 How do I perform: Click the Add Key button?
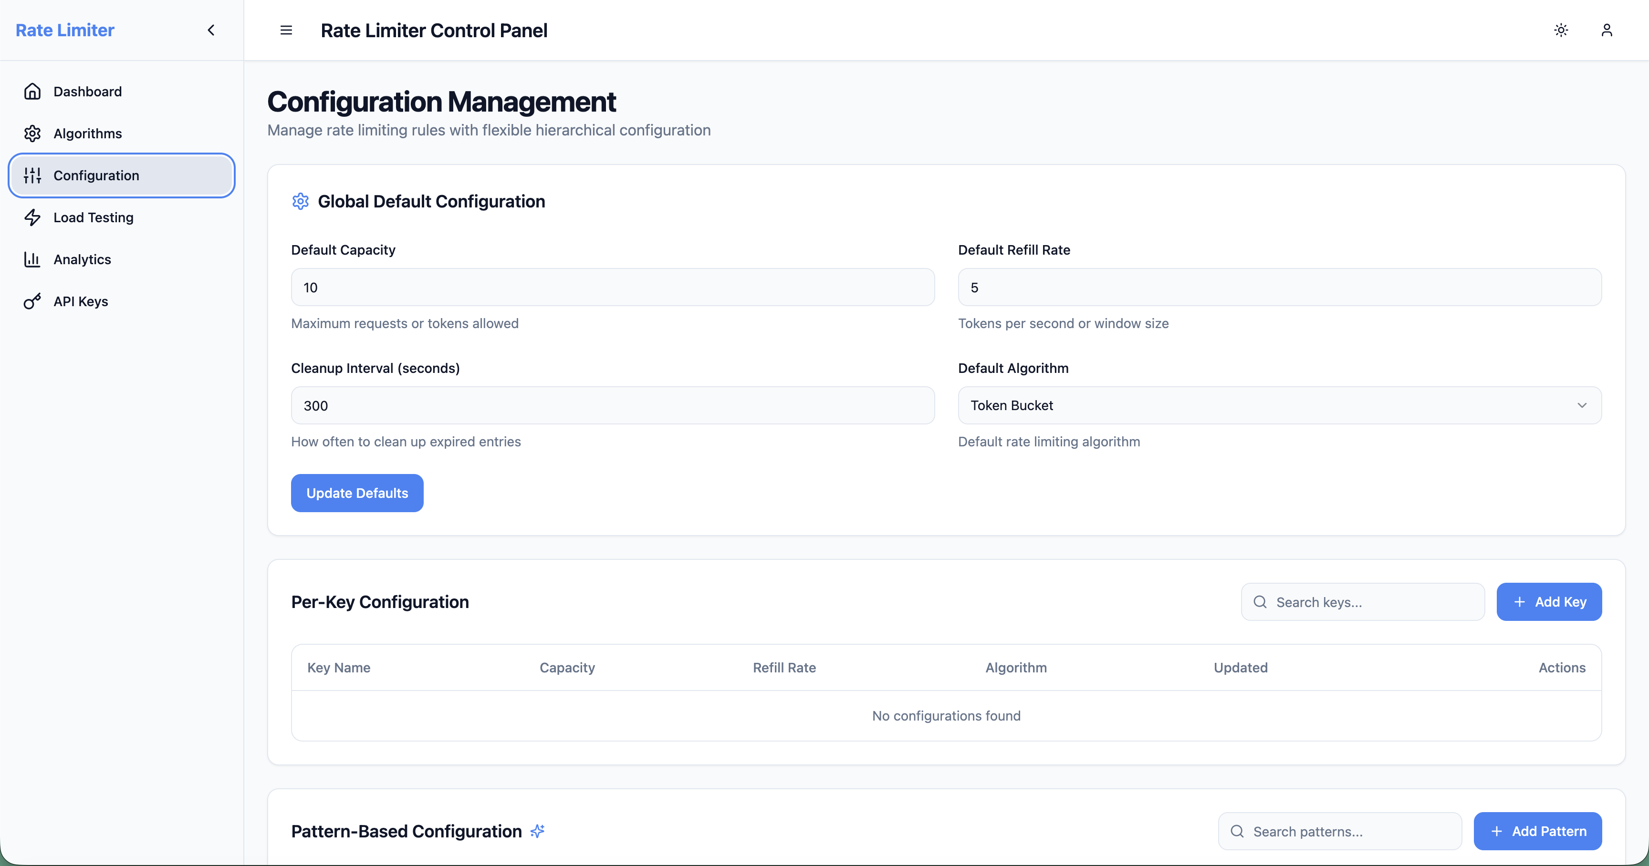(x=1549, y=602)
